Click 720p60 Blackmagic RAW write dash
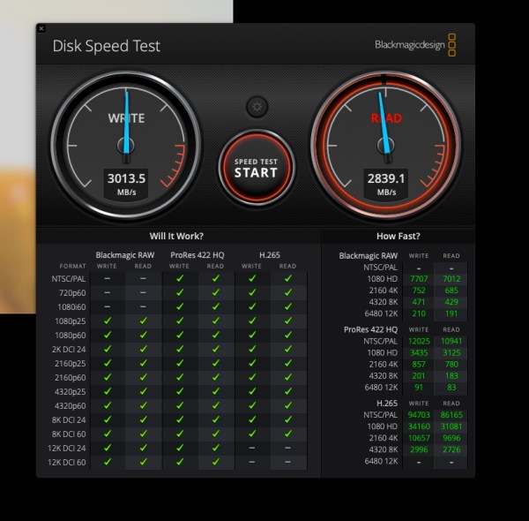 tap(108, 291)
